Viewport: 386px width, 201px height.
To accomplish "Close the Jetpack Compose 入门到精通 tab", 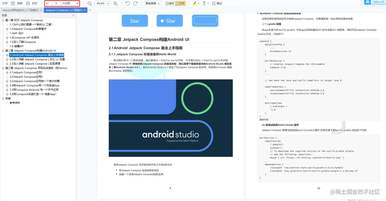I will point(85,10).
